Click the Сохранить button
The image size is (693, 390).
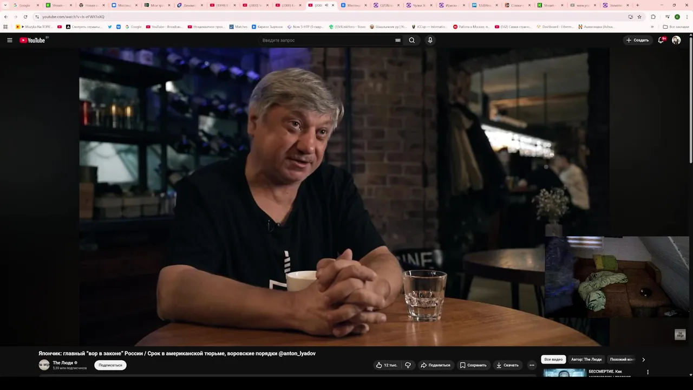[473, 365]
